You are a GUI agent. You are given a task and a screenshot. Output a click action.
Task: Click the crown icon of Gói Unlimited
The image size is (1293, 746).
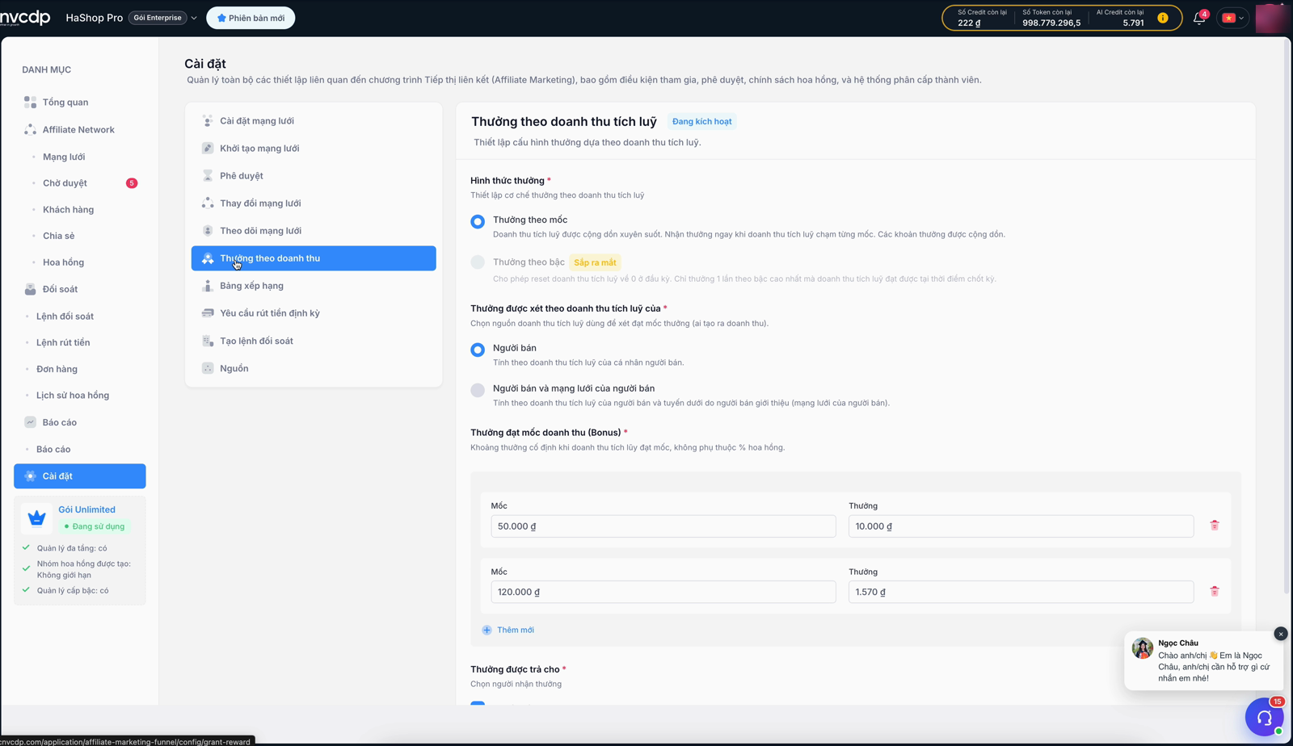(36, 518)
